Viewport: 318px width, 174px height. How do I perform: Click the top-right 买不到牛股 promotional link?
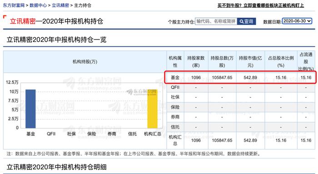[x=261, y=5]
